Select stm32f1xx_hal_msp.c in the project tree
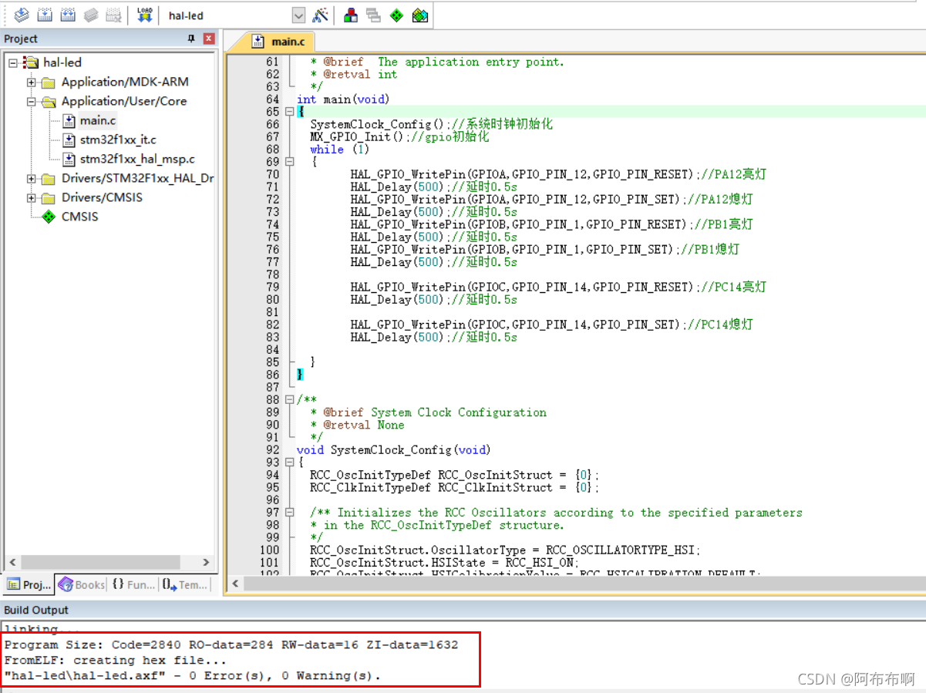The image size is (926, 693). [x=137, y=159]
